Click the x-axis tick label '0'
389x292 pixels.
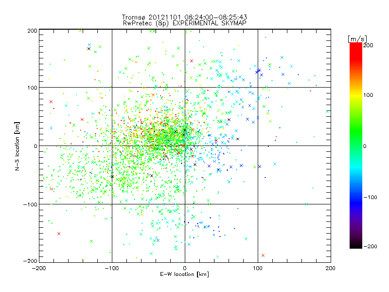pyautogui.click(x=185, y=268)
